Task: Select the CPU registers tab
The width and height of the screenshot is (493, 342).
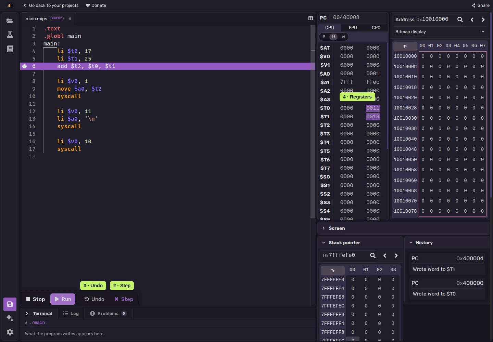Action: point(330,28)
